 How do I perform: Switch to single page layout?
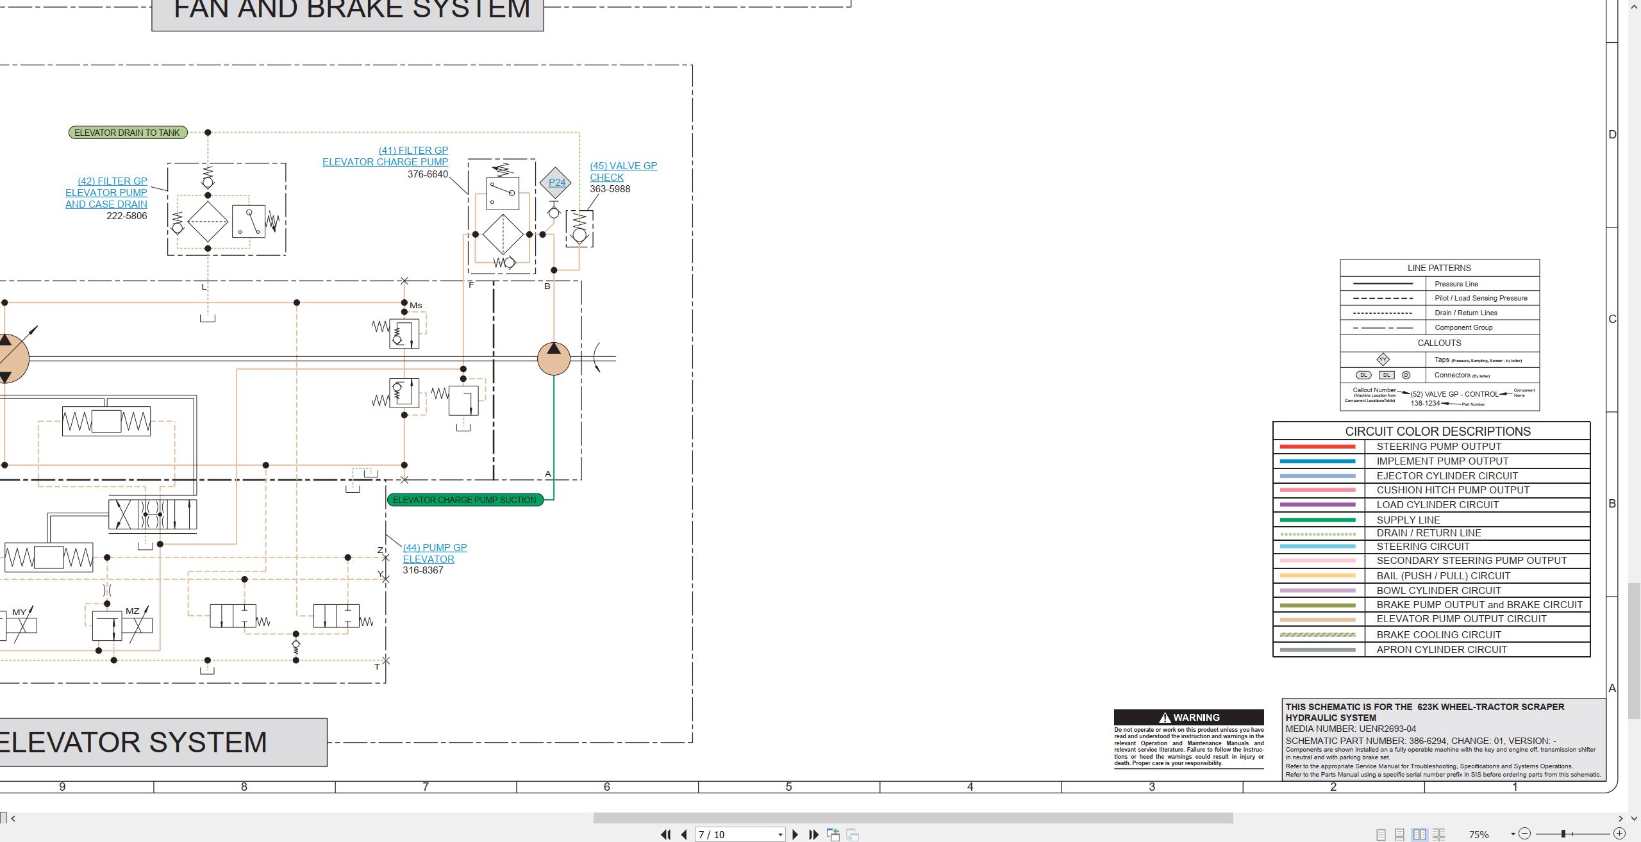pyautogui.click(x=1381, y=834)
